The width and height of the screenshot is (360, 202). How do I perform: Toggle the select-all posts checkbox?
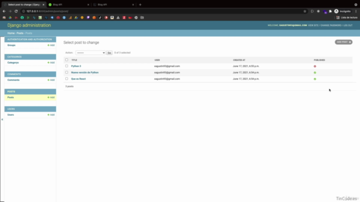[x=66, y=60]
